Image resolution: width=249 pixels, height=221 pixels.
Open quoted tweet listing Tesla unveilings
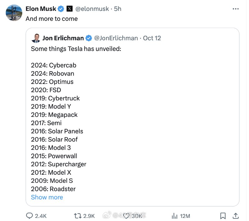pos(133,117)
